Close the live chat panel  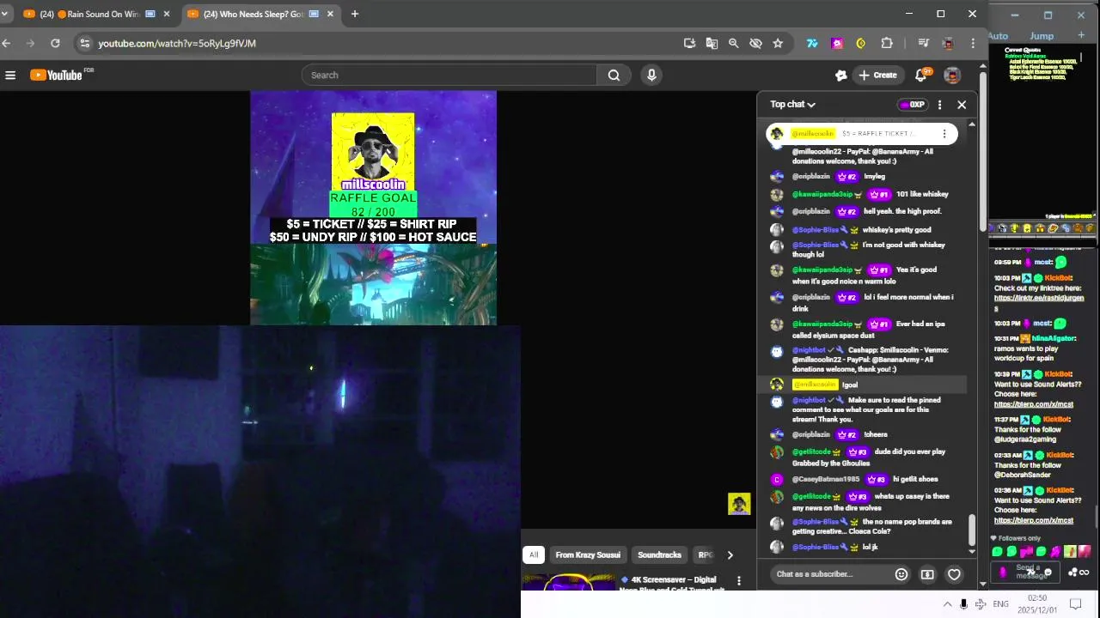click(962, 105)
